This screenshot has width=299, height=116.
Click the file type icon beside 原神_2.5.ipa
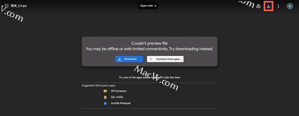tap(7, 6)
